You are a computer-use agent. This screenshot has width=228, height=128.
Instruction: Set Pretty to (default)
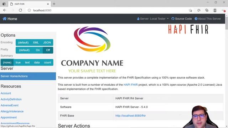[24, 50]
